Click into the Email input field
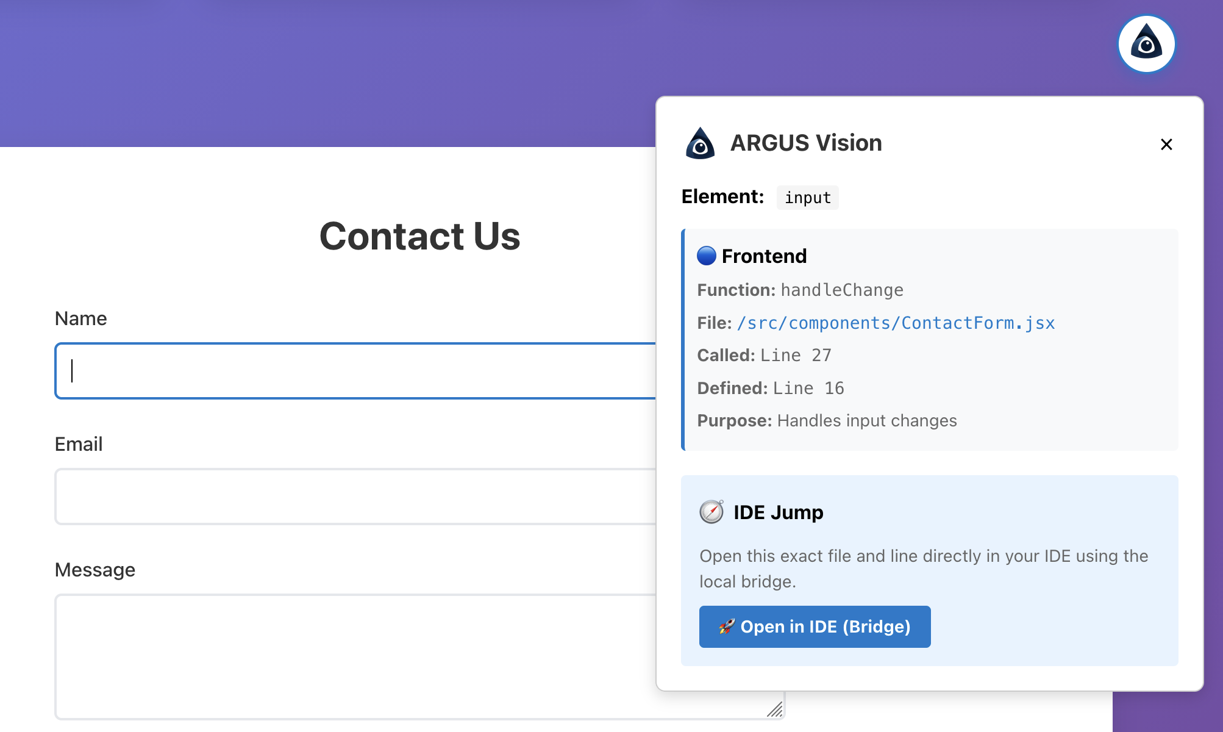 (x=355, y=497)
